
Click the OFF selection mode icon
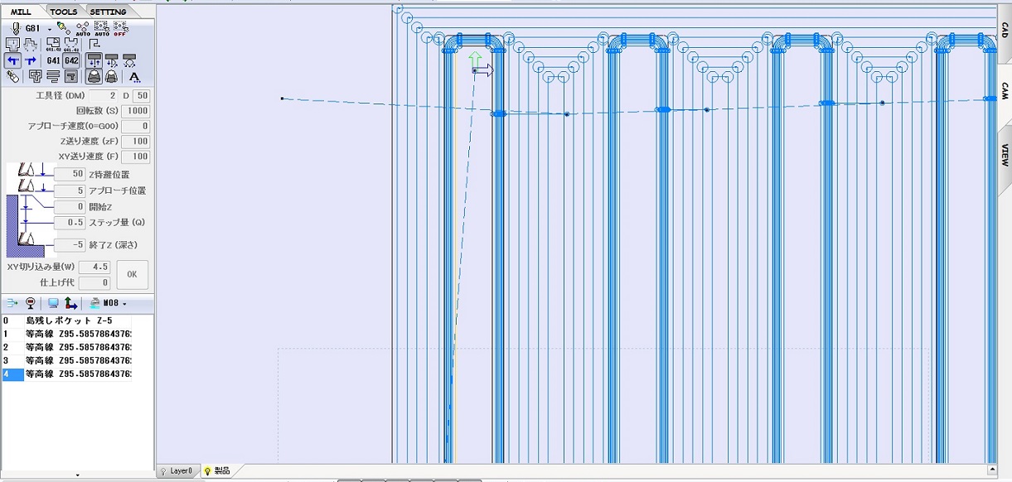[x=121, y=28]
